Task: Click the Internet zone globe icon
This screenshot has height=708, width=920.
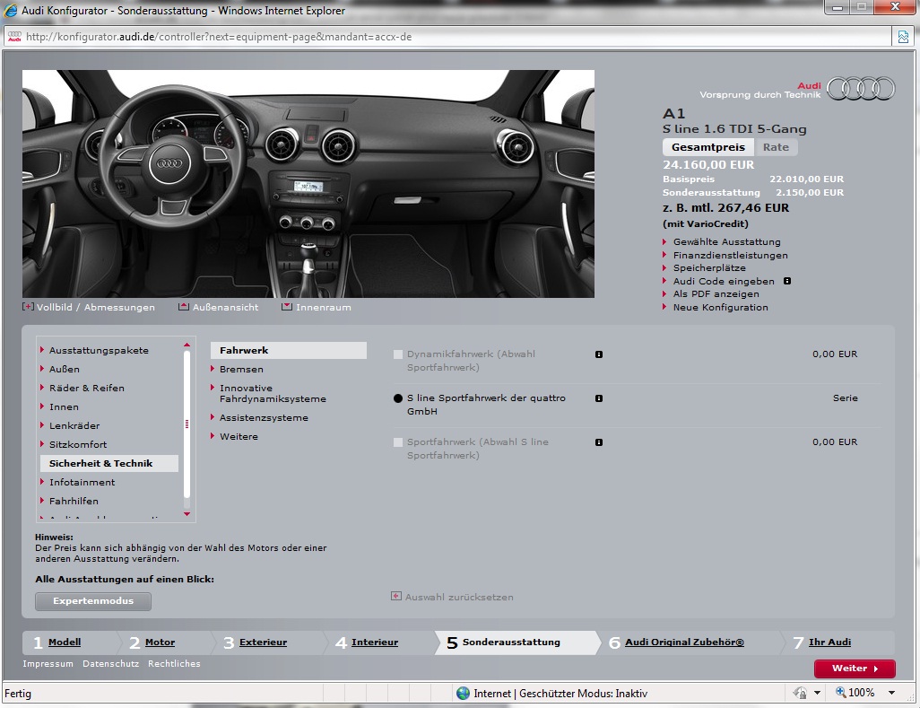Action: tap(463, 694)
